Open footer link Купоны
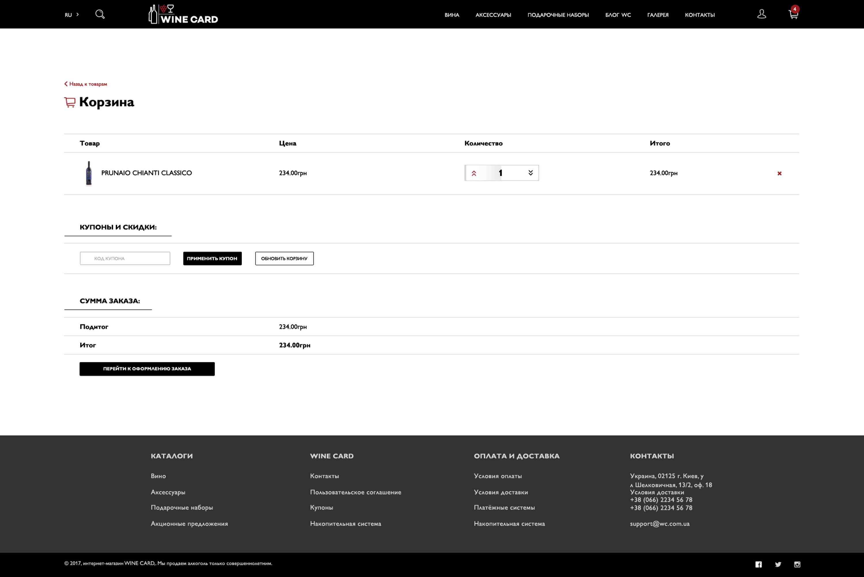 (x=321, y=507)
